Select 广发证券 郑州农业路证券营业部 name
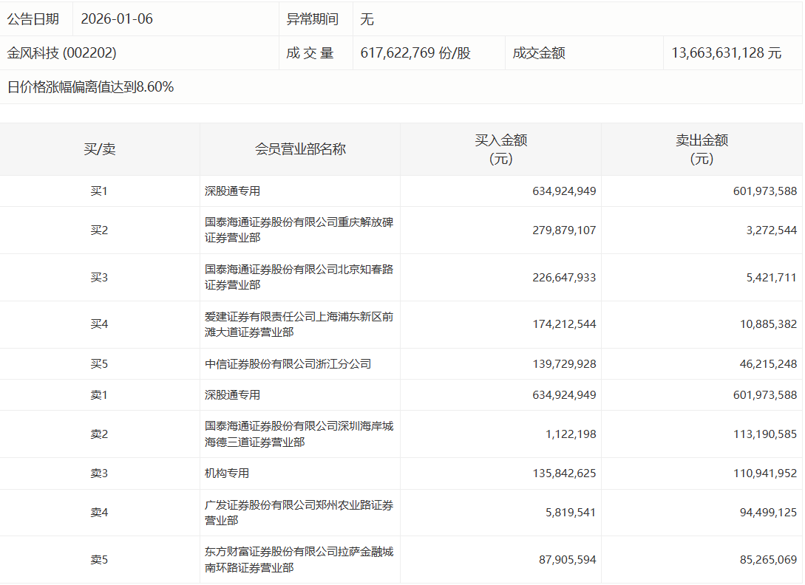805x585 pixels. point(299,513)
